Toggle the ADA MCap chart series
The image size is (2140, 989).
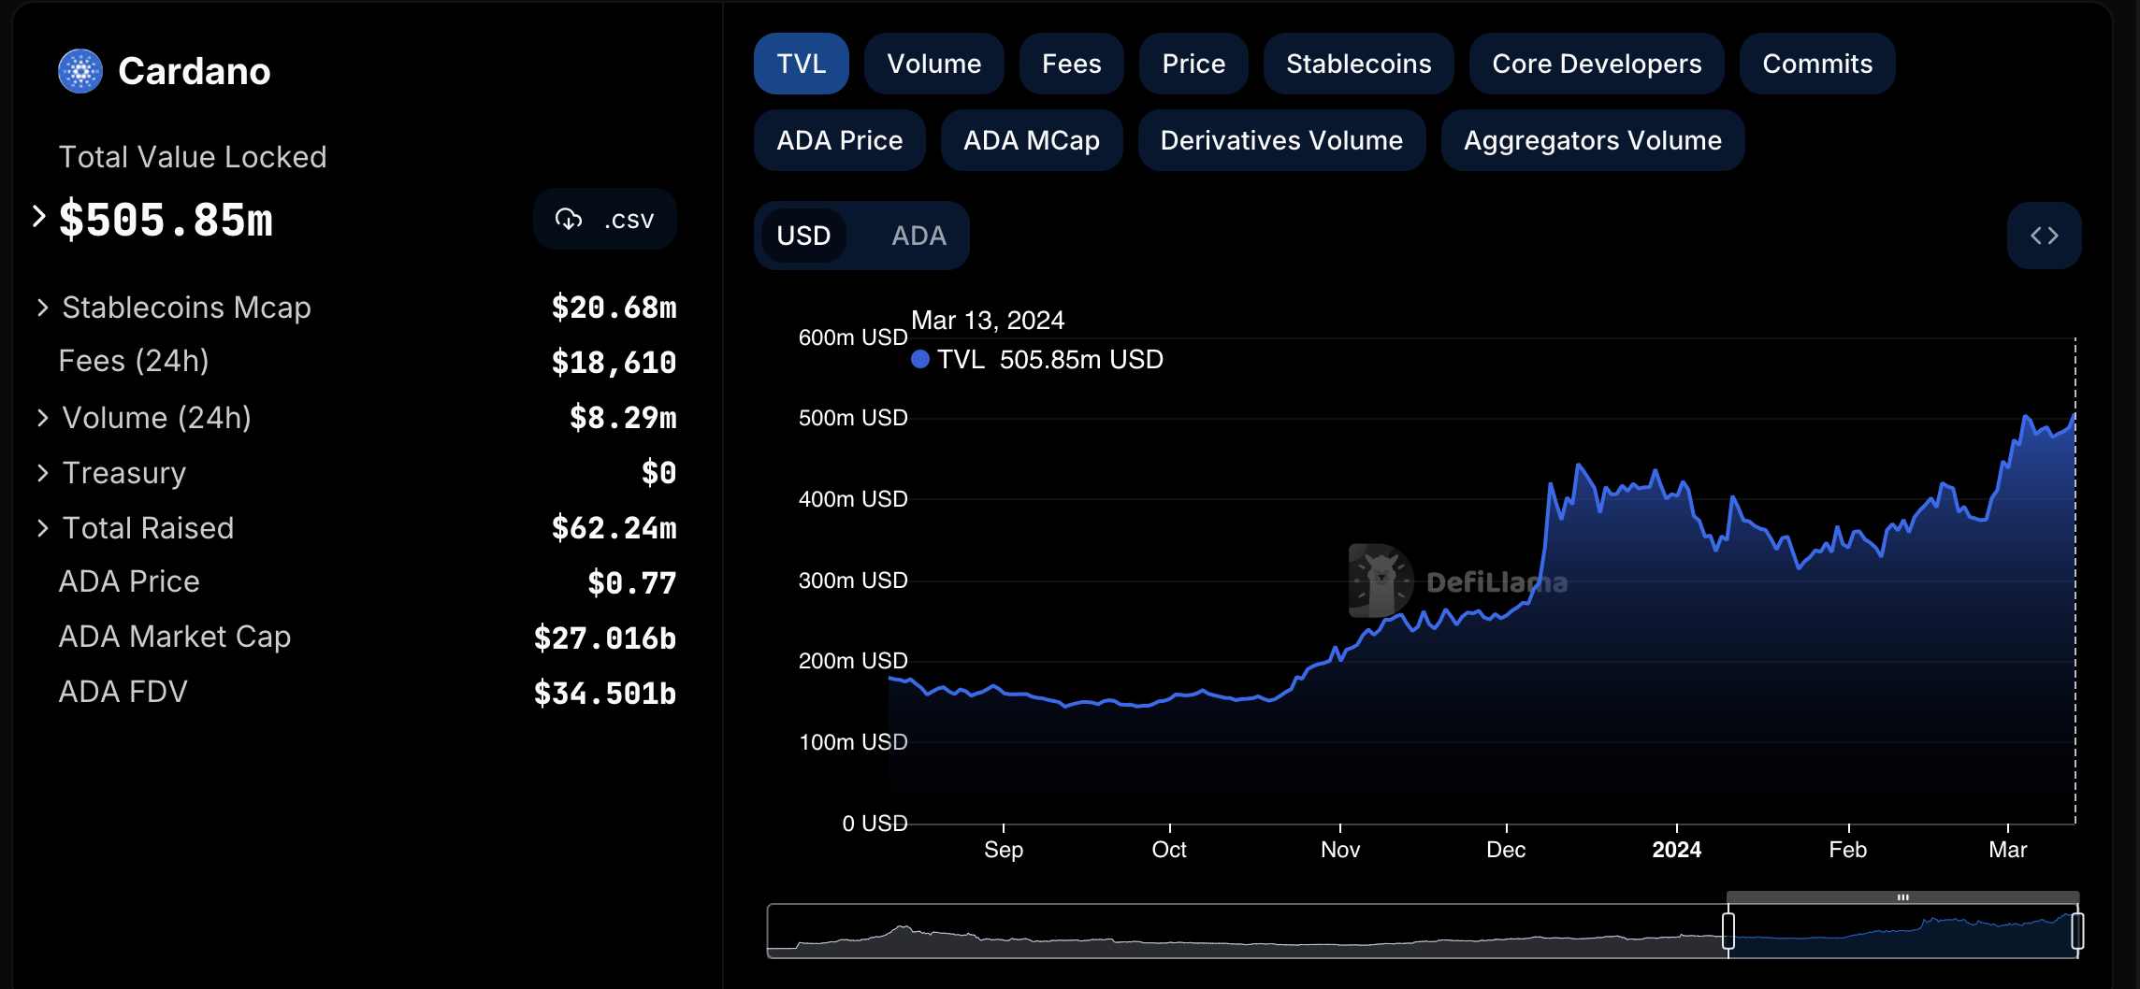point(1032,140)
